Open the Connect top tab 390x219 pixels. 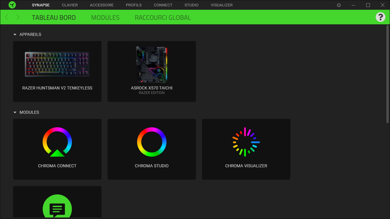[x=163, y=5]
